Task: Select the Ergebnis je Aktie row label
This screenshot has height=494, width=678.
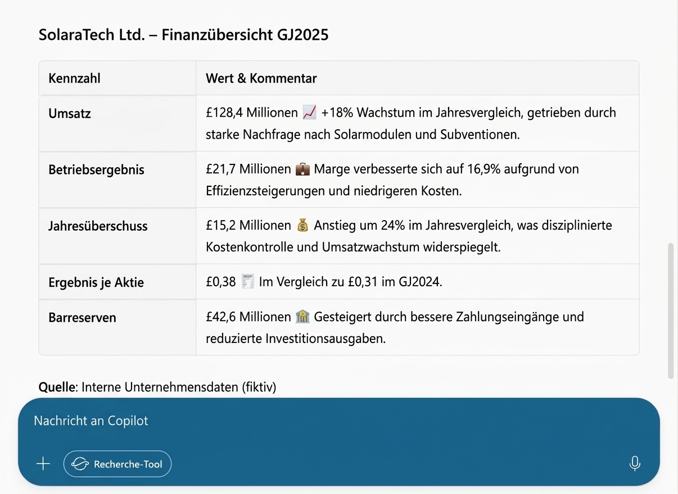Action: [97, 282]
